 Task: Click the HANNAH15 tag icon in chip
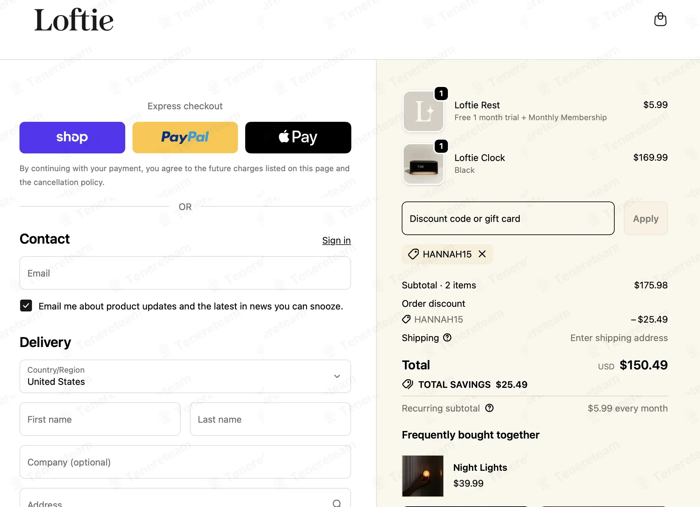(413, 254)
